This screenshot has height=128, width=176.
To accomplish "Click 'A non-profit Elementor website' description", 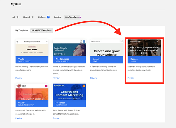I will tap(31, 112).
